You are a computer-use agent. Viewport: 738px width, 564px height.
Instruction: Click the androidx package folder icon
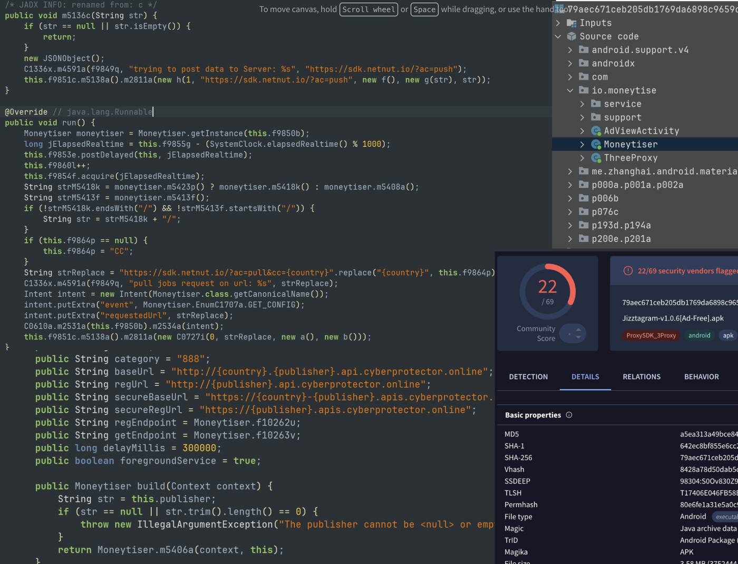coord(584,63)
